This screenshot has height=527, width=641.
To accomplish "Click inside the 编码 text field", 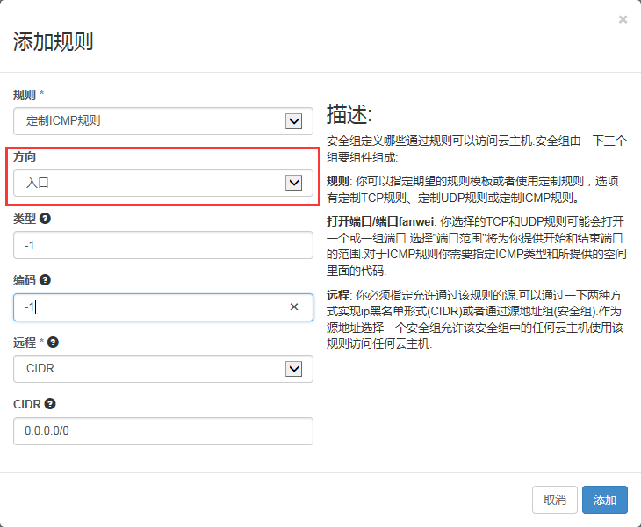I will [149, 307].
